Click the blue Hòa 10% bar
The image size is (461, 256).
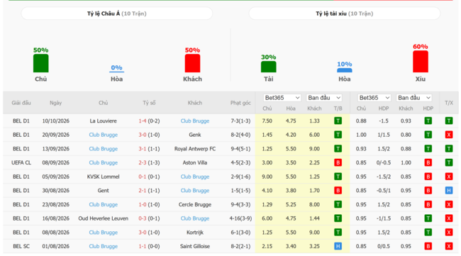pos(344,70)
